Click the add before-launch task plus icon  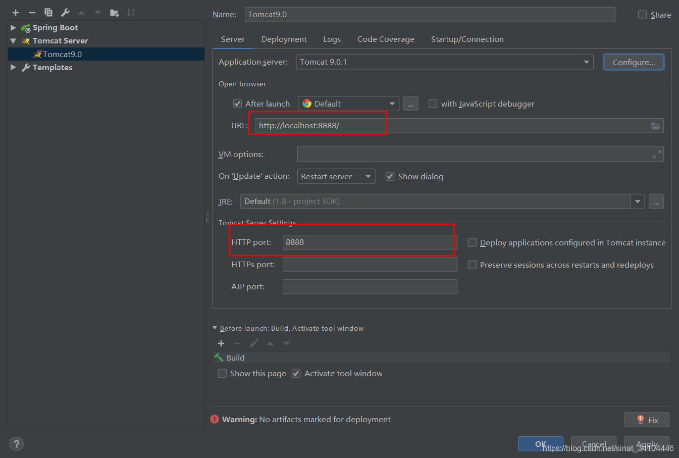pos(221,343)
